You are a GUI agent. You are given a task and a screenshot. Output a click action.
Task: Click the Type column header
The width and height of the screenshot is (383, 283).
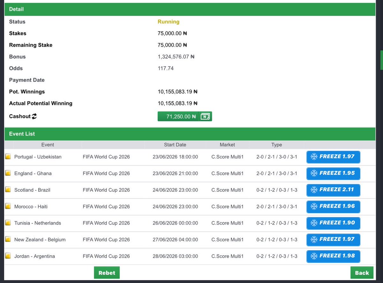pos(277,145)
